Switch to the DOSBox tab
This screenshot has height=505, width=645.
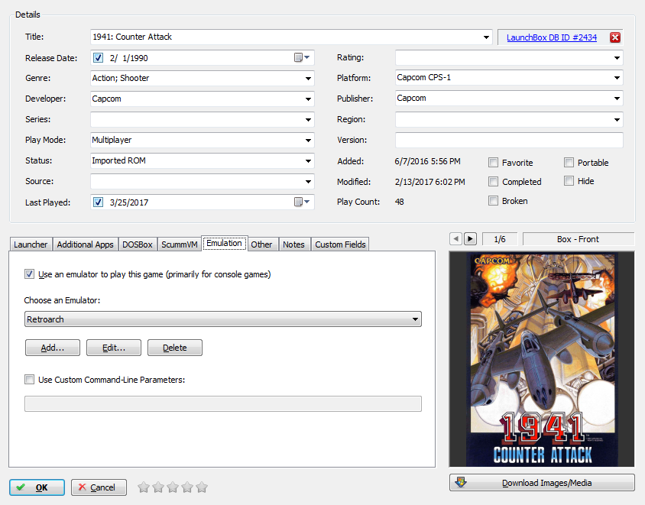click(x=138, y=244)
